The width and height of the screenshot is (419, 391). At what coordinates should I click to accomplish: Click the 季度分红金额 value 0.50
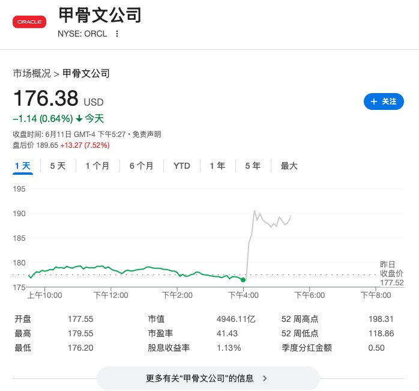tap(376, 348)
